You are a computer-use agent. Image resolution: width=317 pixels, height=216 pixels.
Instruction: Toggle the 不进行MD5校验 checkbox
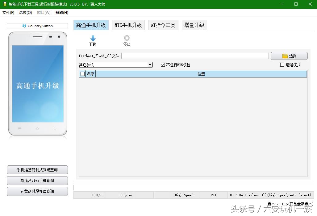[162, 64]
